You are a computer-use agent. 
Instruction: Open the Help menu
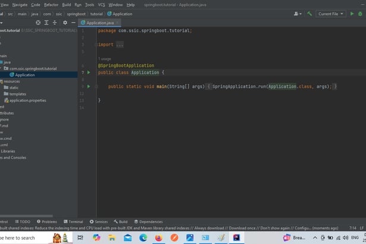point(130,5)
